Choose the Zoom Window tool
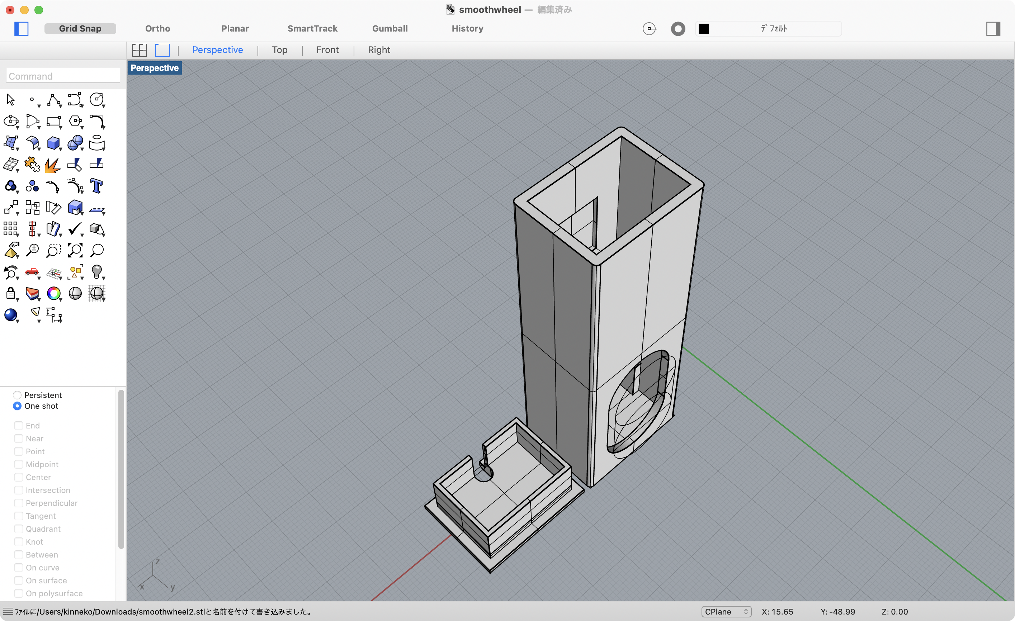The width and height of the screenshot is (1015, 621). pos(54,250)
